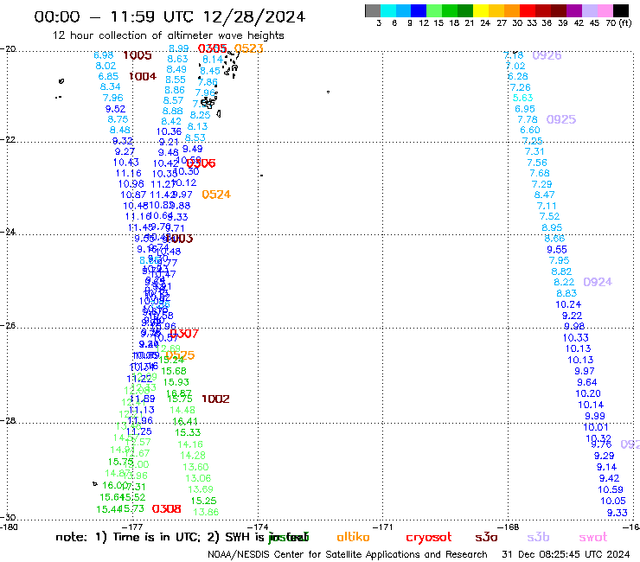Click the lavender 's3b' satellite label
This screenshot has height=562, width=640.
click(538, 537)
